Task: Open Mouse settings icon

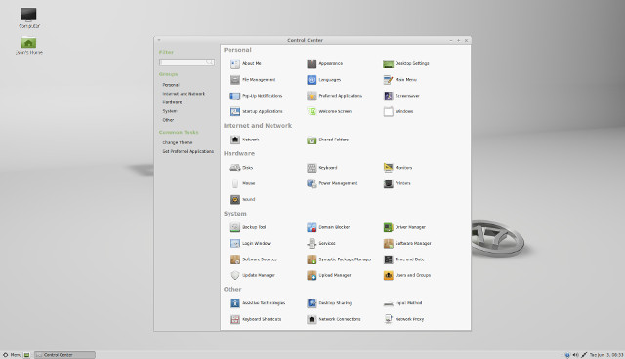Action: pyautogui.click(x=235, y=183)
